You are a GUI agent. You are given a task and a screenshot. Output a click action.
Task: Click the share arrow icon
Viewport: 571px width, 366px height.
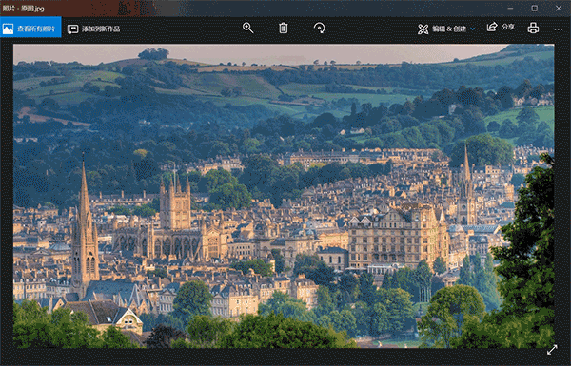coord(492,27)
